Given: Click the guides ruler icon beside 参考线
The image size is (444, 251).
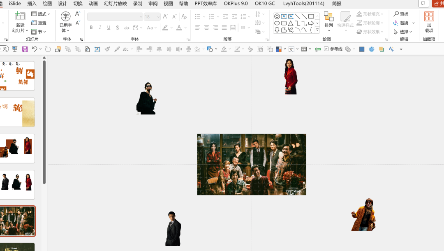Looking at the screenshot, I should tap(318, 49).
